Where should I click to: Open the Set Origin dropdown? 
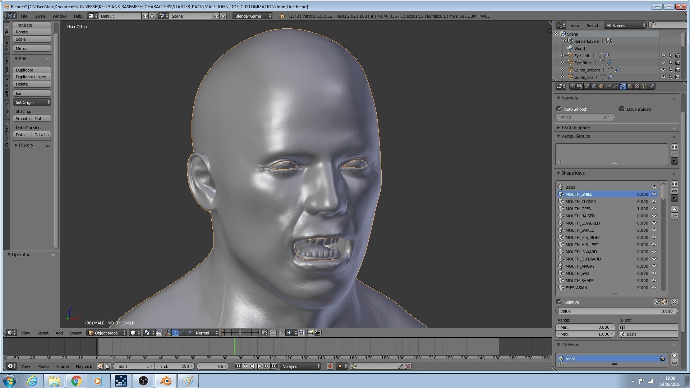[x=32, y=102]
